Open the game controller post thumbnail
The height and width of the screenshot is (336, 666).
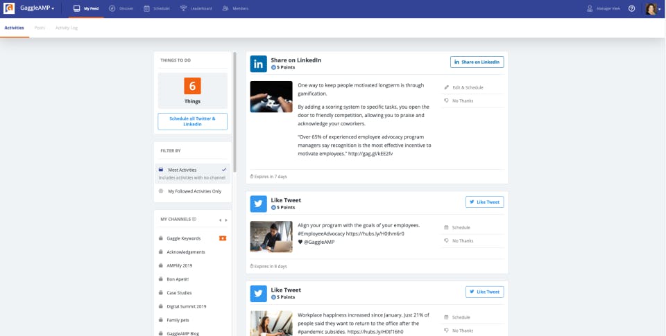[271, 97]
